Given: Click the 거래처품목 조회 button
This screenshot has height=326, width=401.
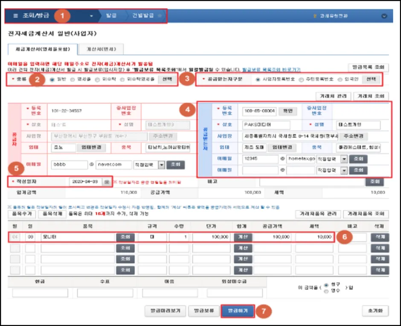Looking at the screenshot, I should tap(366, 214).
